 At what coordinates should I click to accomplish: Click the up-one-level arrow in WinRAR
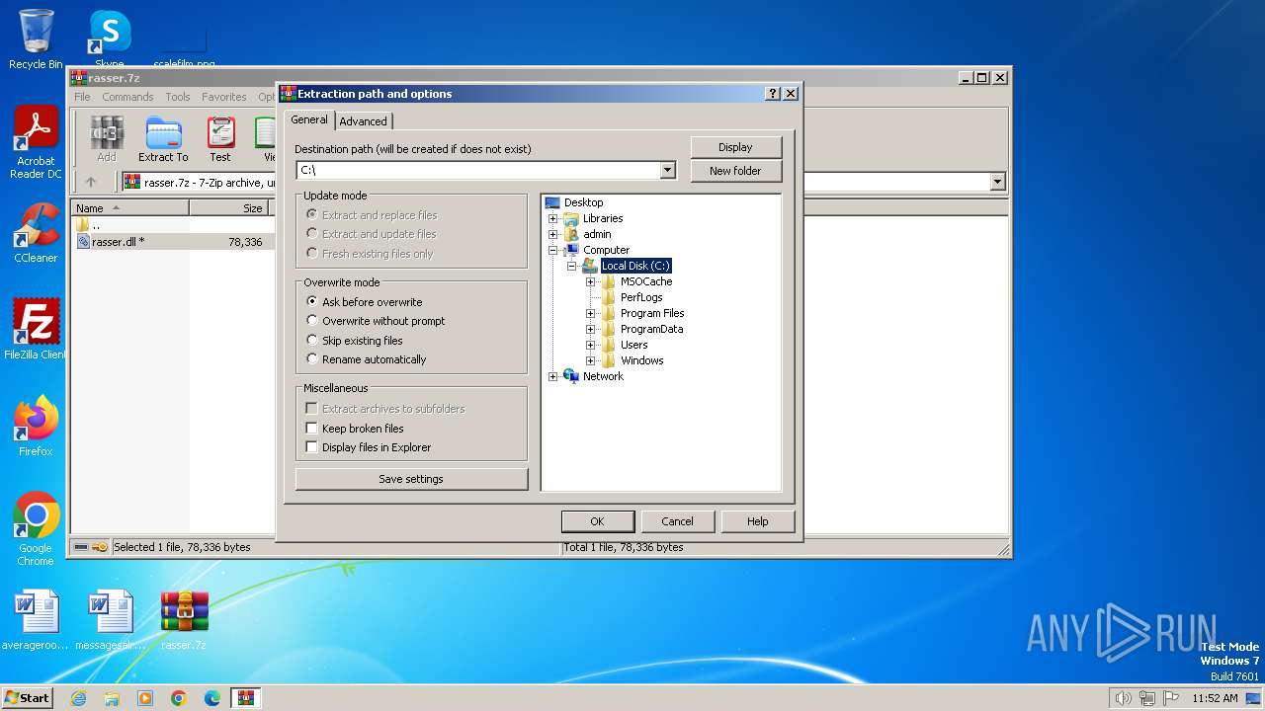tap(91, 182)
